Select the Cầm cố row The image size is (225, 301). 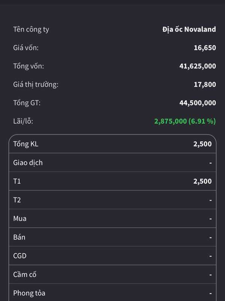coord(112,274)
